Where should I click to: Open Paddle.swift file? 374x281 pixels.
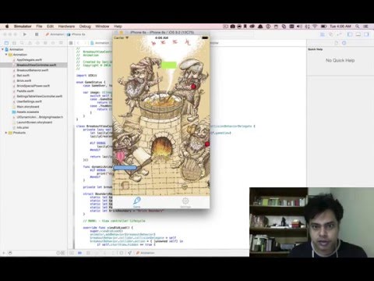coord(25,91)
